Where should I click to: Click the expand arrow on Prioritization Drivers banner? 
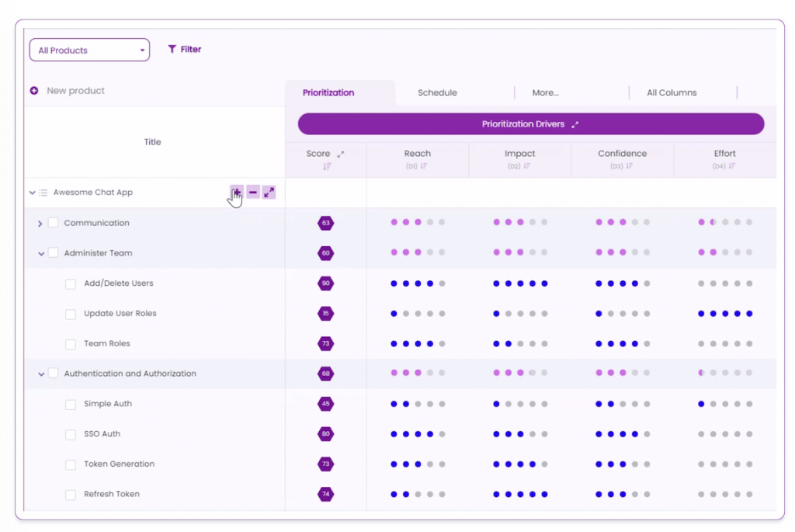[575, 123]
